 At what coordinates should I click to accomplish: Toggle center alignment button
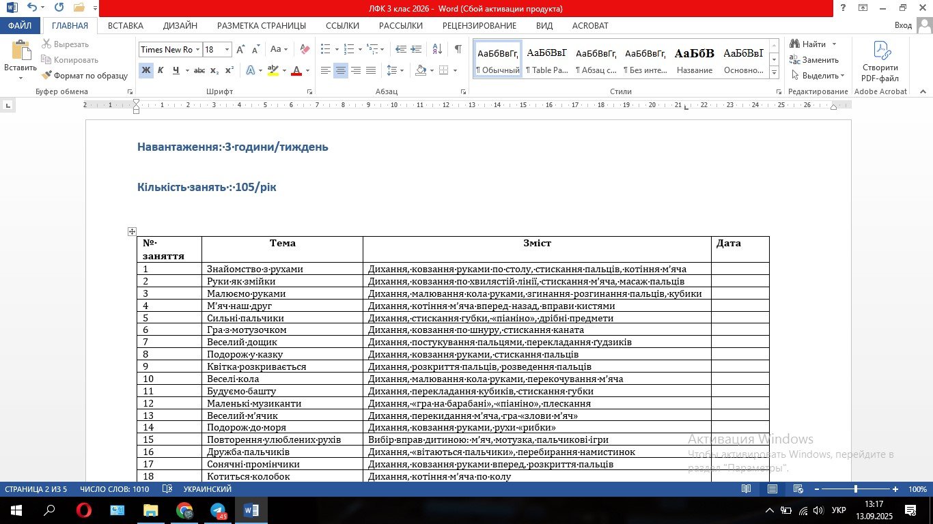click(x=340, y=70)
